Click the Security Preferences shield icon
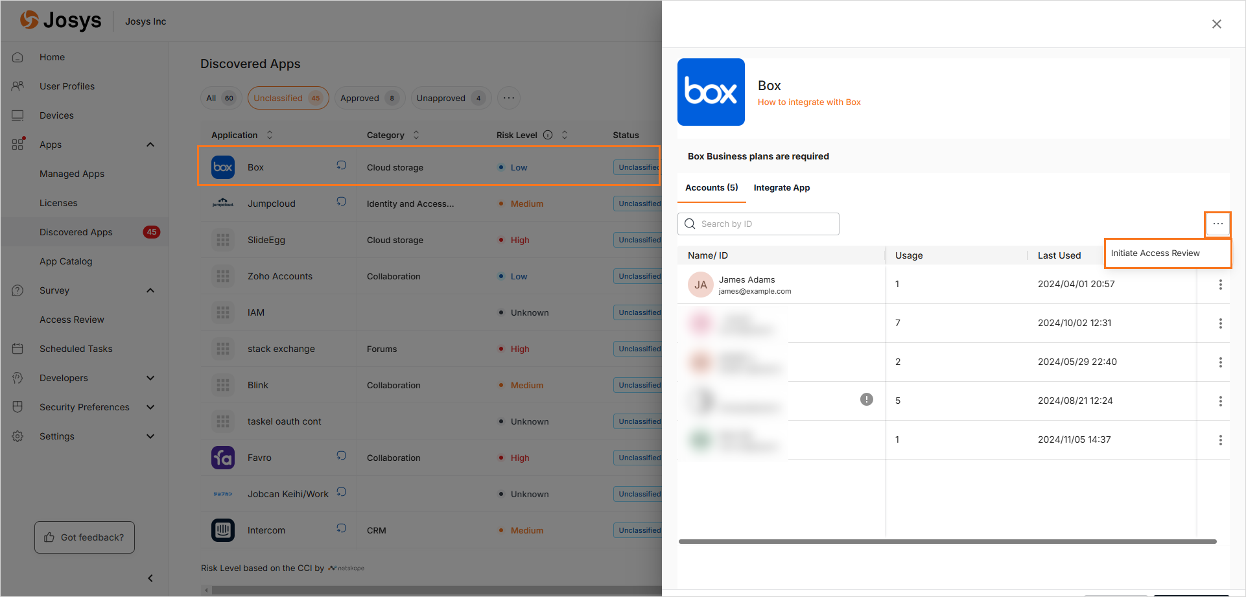The image size is (1246, 597). click(x=18, y=407)
